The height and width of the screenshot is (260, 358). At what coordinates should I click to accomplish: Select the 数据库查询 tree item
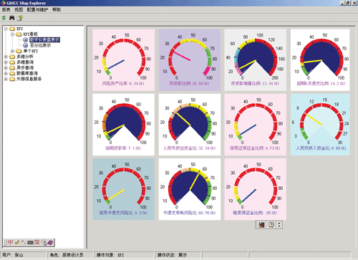click(27, 73)
